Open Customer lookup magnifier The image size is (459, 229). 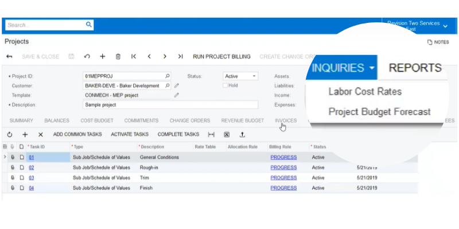coord(167,86)
